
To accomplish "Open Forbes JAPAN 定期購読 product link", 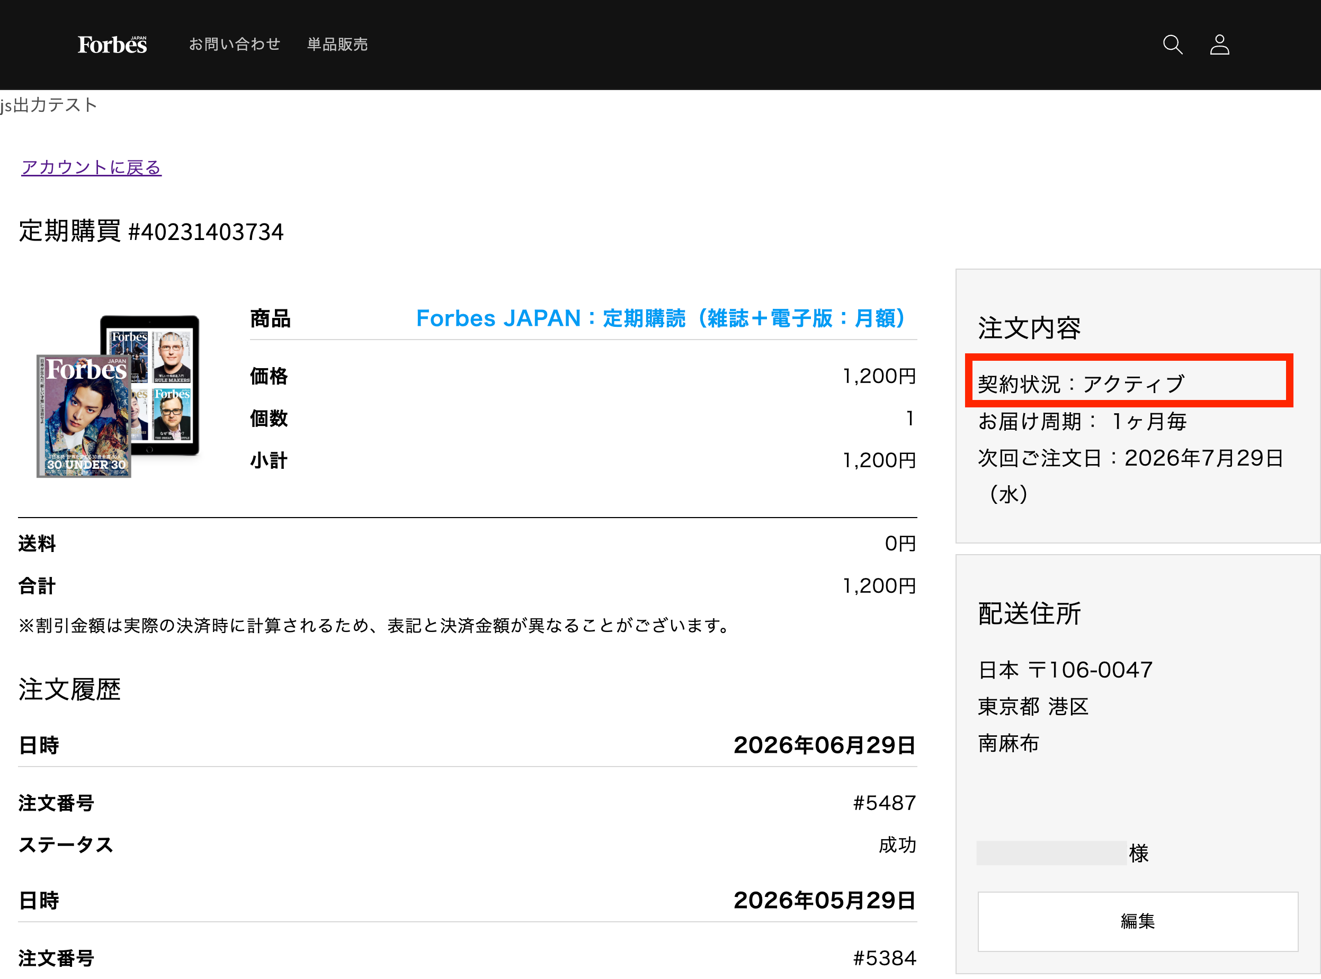I will click(x=660, y=318).
